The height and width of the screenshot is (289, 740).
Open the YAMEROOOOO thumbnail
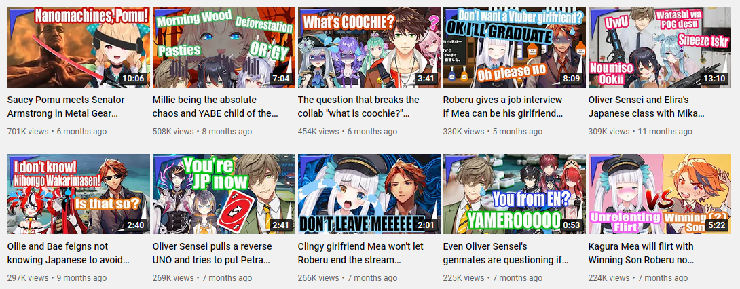pyautogui.click(x=515, y=194)
